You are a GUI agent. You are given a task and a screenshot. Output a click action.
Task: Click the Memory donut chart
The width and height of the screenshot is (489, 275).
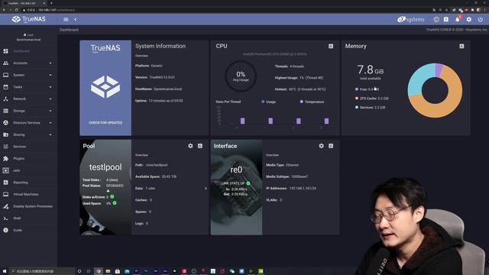point(435,90)
